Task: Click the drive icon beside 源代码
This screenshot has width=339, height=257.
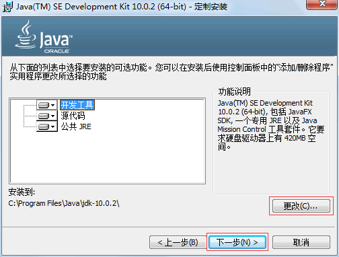Action: click(x=44, y=116)
